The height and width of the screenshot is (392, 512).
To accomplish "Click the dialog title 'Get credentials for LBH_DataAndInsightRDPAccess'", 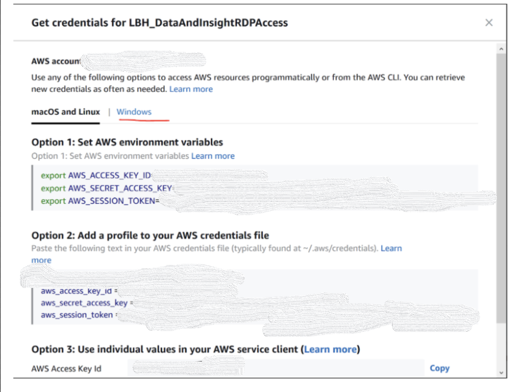I will pos(160,23).
